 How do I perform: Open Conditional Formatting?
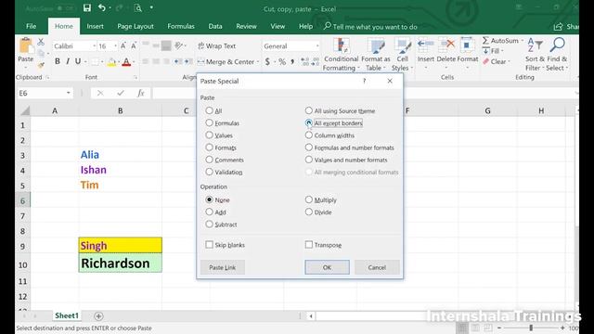click(x=341, y=54)
